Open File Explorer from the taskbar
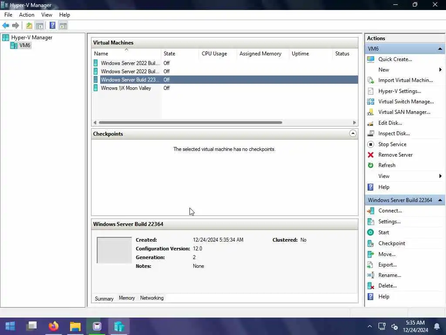Screen dimensions: 446x335 pos(75,326)
